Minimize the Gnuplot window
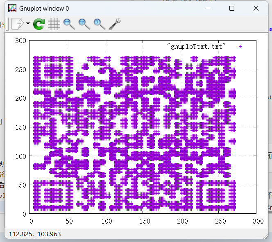 (208, 8)
